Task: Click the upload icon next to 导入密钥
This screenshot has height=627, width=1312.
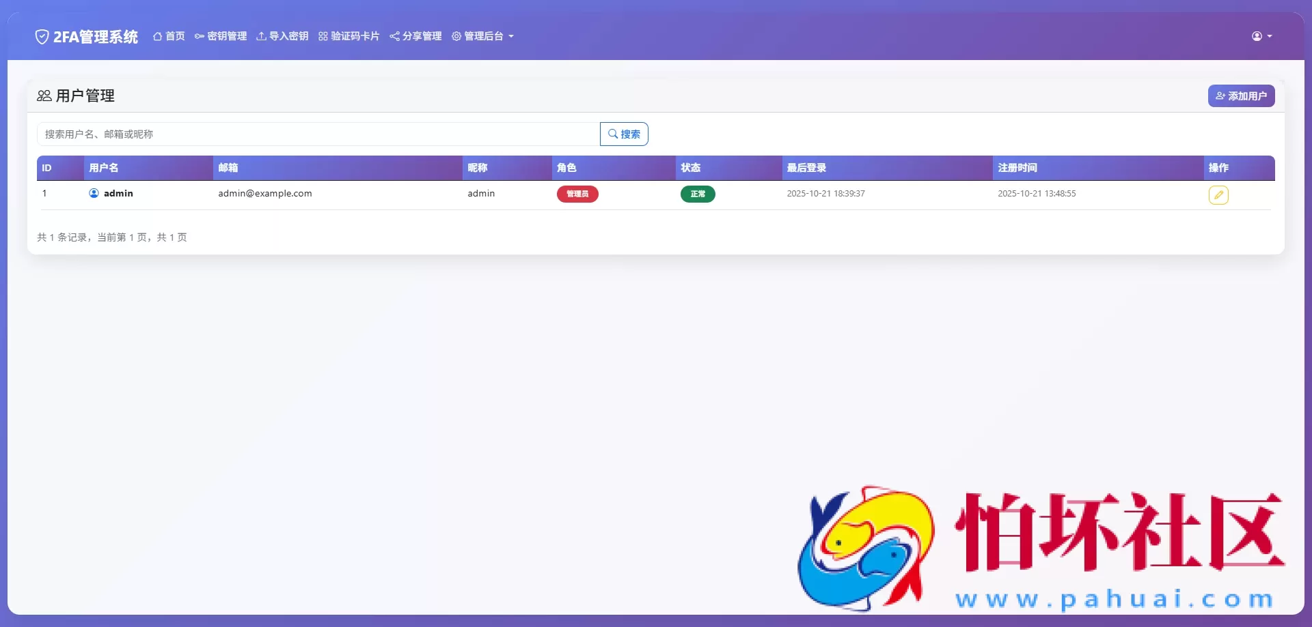Action: pos(260,36)
